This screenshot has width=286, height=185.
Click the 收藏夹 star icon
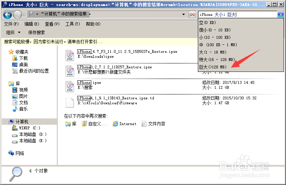[11, 52]
